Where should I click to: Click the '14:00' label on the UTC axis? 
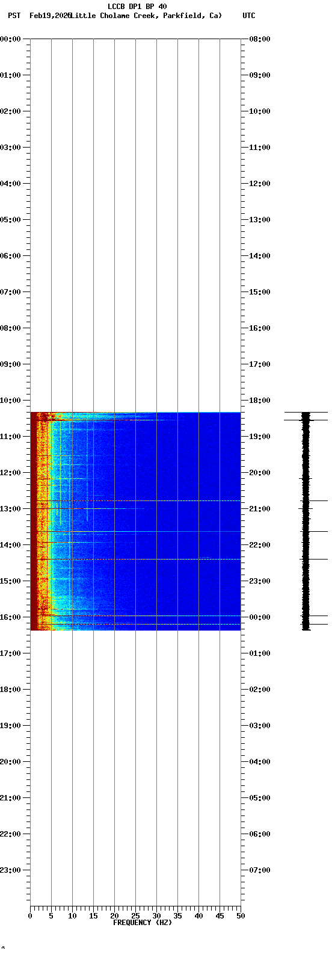(260, 256)
